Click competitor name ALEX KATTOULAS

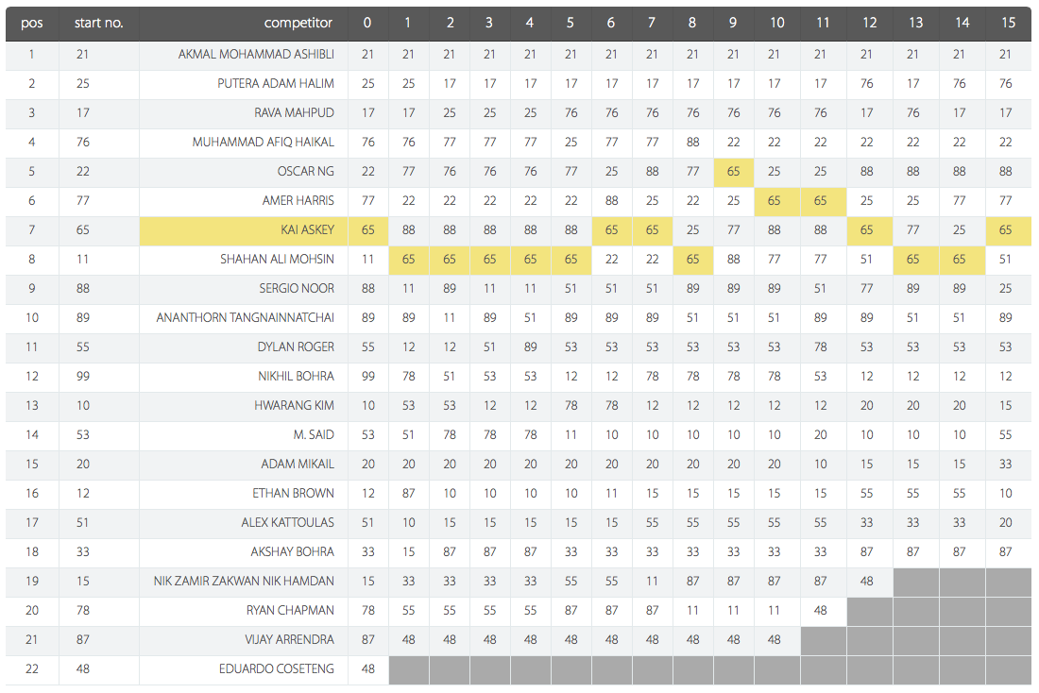[287, 522]
